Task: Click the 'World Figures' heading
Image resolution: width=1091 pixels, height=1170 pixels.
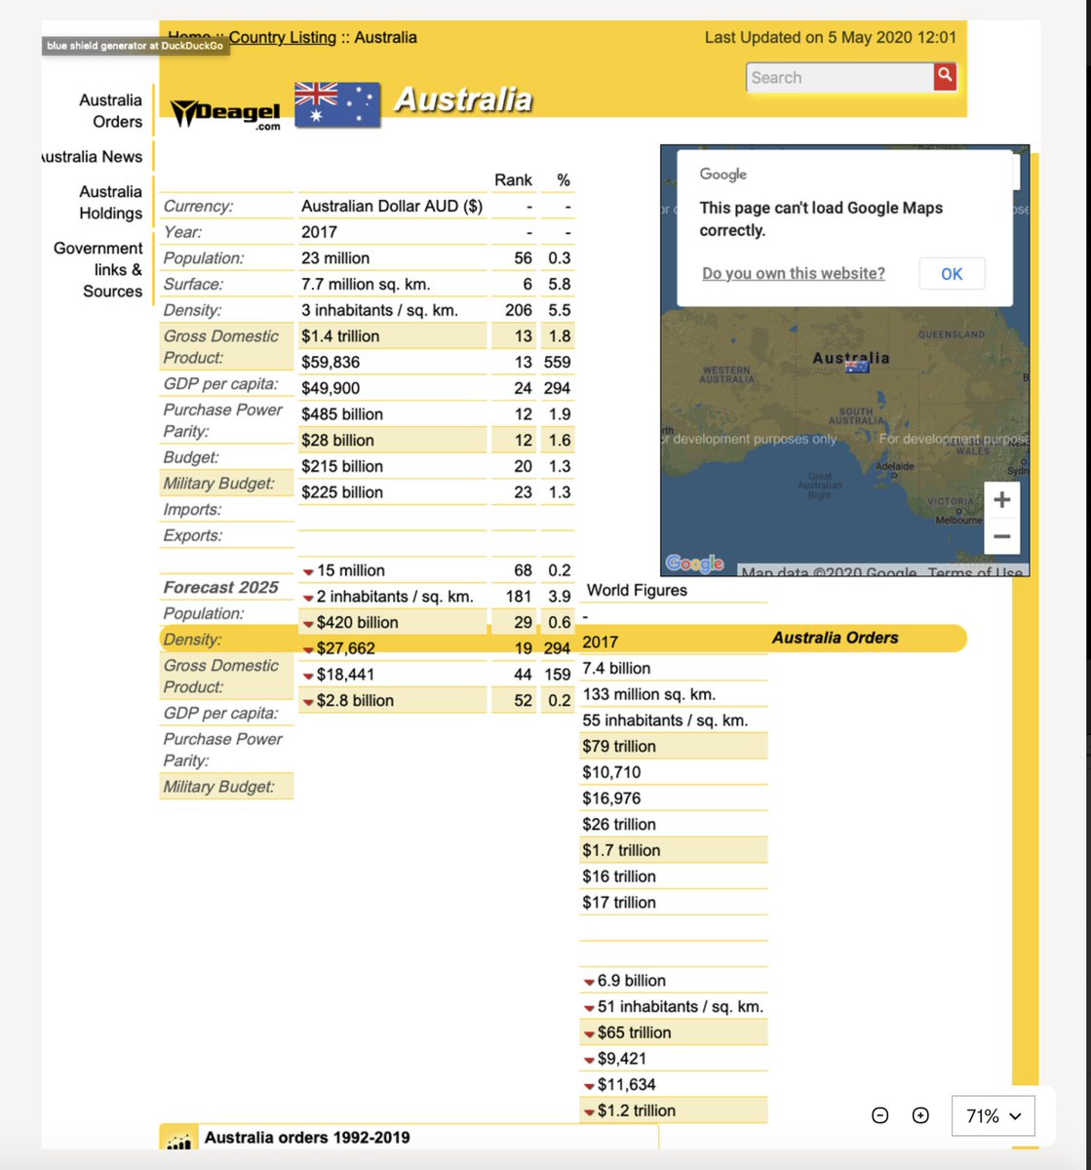Action: (x=637, y=591)
